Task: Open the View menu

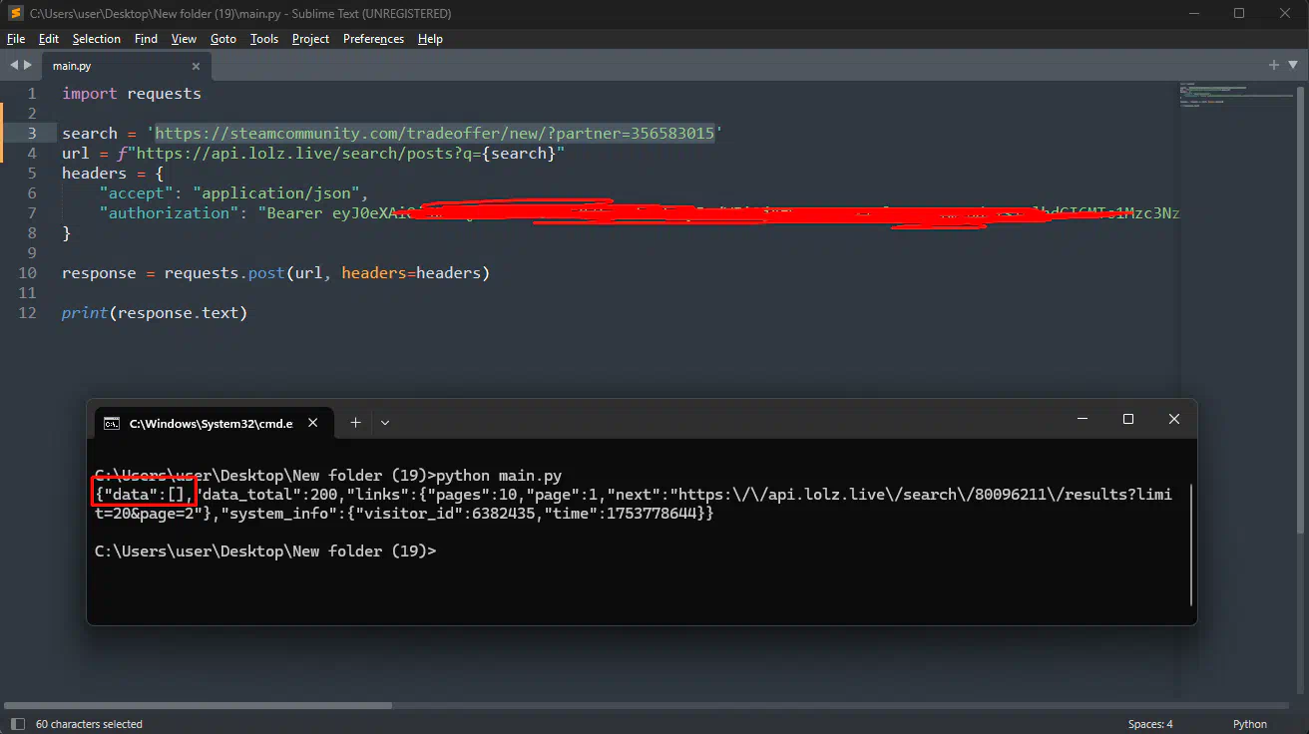Action: pos(184,39)
